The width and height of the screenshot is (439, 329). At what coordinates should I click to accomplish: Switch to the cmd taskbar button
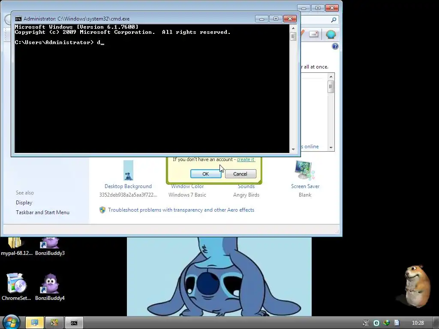[x=74, y=323]
